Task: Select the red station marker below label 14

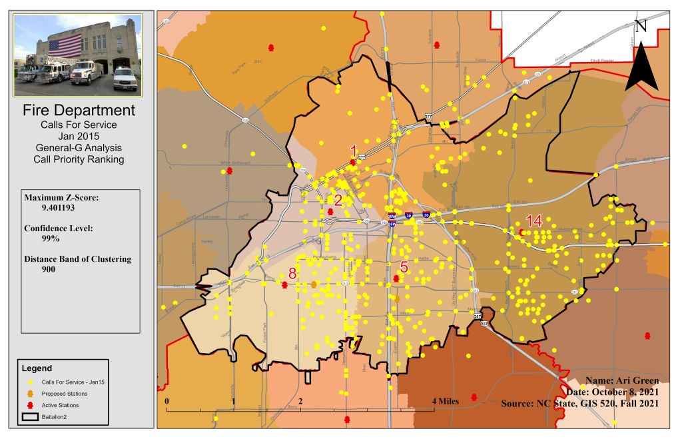Action: (x=521, y=232)
